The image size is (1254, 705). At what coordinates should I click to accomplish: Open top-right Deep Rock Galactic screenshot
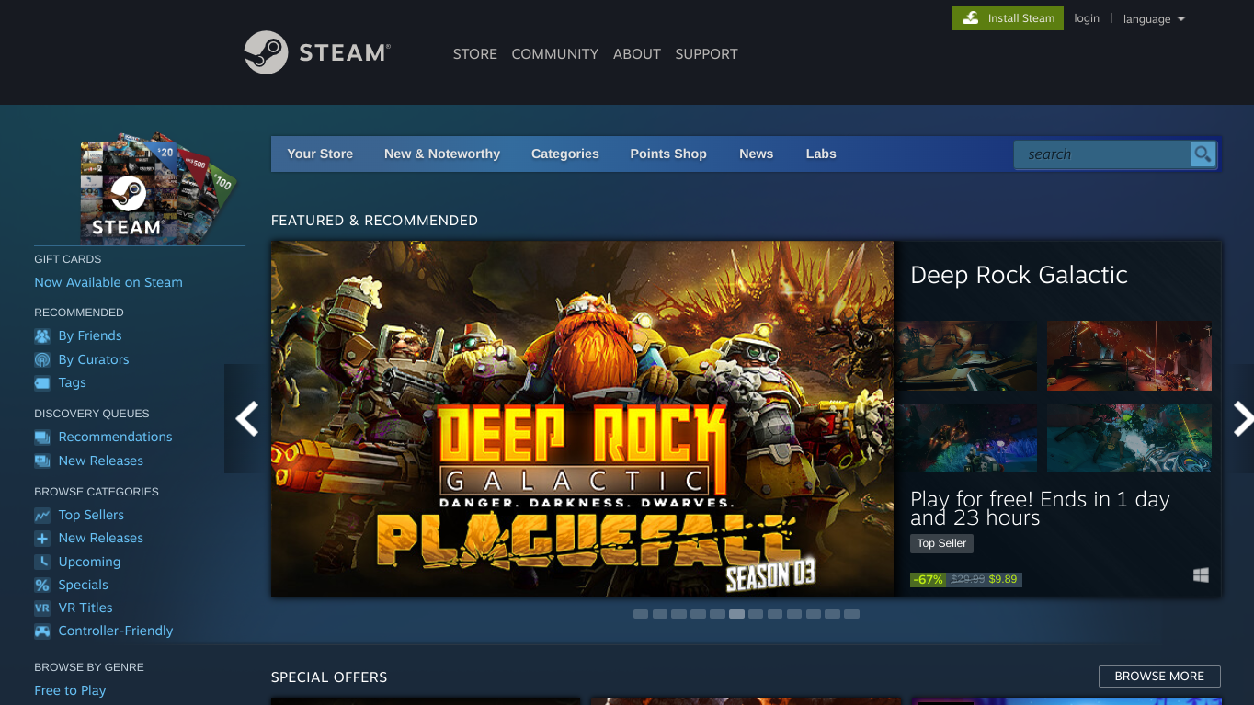(x=1129, y=356)
